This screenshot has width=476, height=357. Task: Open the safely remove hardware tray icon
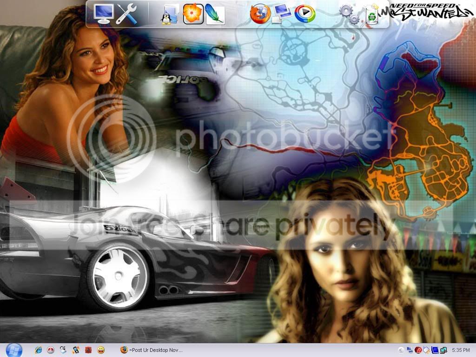[427, 350]
